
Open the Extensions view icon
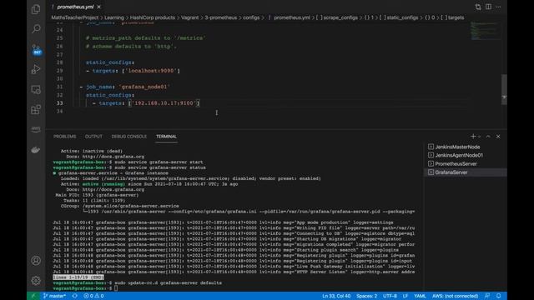[36, 109]
